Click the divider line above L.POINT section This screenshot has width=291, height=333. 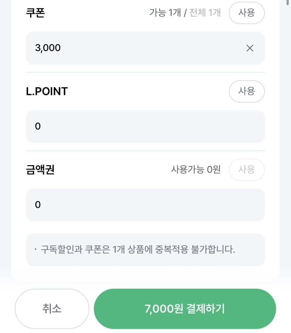tap(145, 72)
